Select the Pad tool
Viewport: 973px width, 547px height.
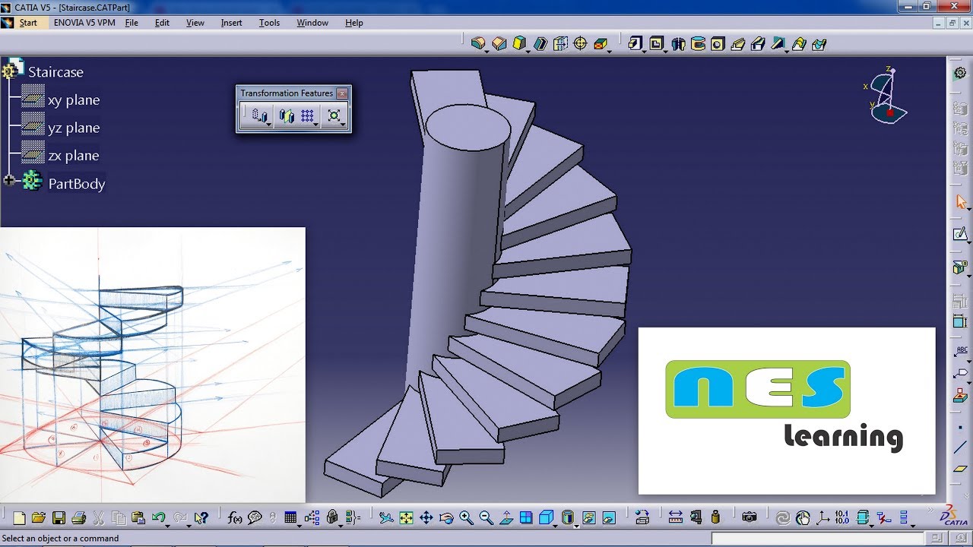coord(635,44)
